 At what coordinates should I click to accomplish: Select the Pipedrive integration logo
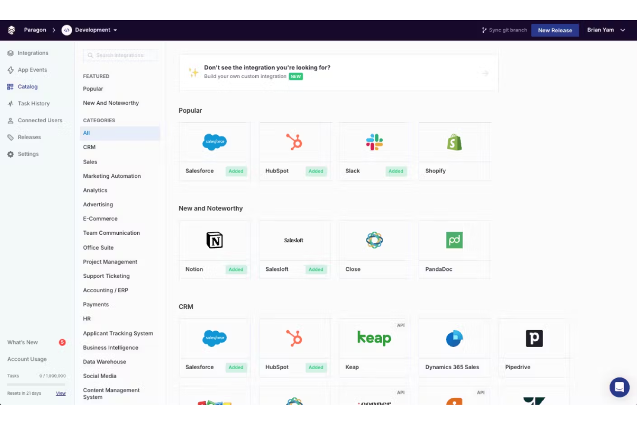[x=534, y=338]
